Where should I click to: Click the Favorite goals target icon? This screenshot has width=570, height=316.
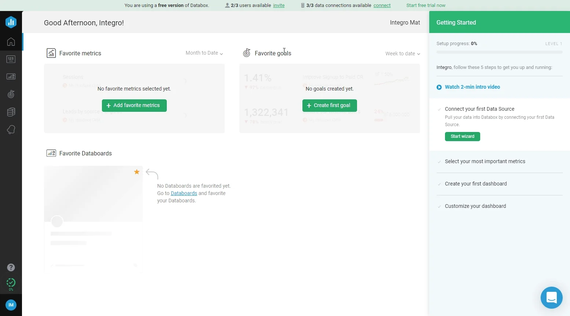(x=247, y=53)
